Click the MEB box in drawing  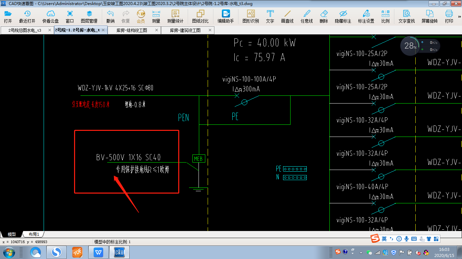coord(199,159)
